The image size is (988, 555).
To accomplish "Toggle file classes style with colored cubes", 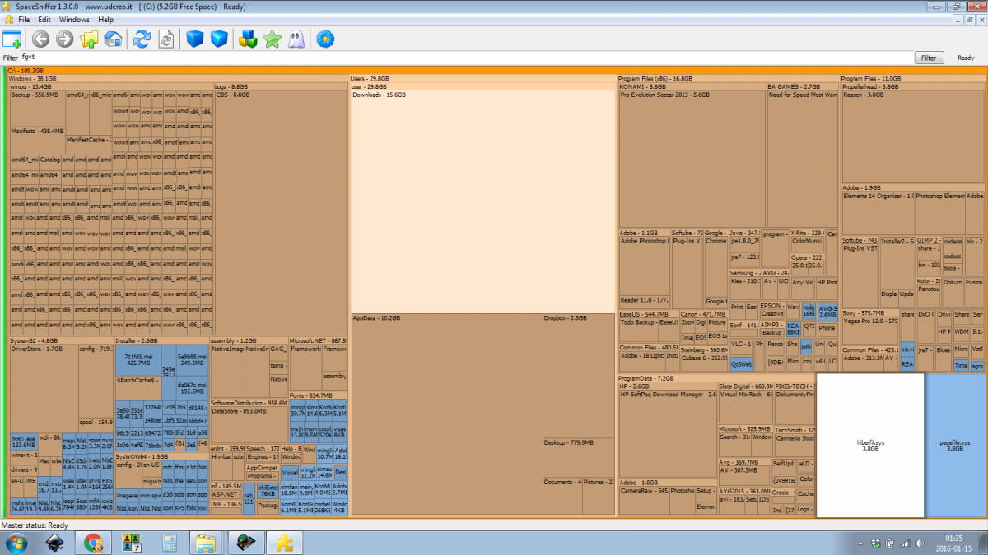I will (x=248, y=39).
